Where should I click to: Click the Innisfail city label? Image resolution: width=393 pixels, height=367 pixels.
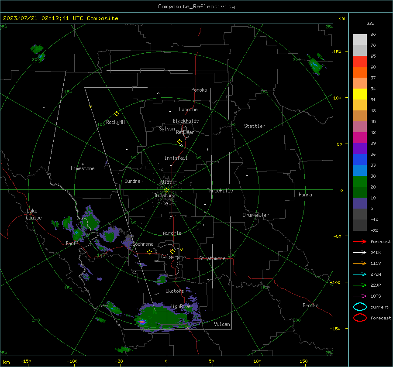(176, 158)
